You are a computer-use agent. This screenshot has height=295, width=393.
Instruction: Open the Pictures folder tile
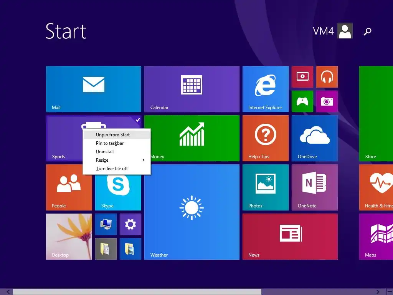click(x=130, y=249)
